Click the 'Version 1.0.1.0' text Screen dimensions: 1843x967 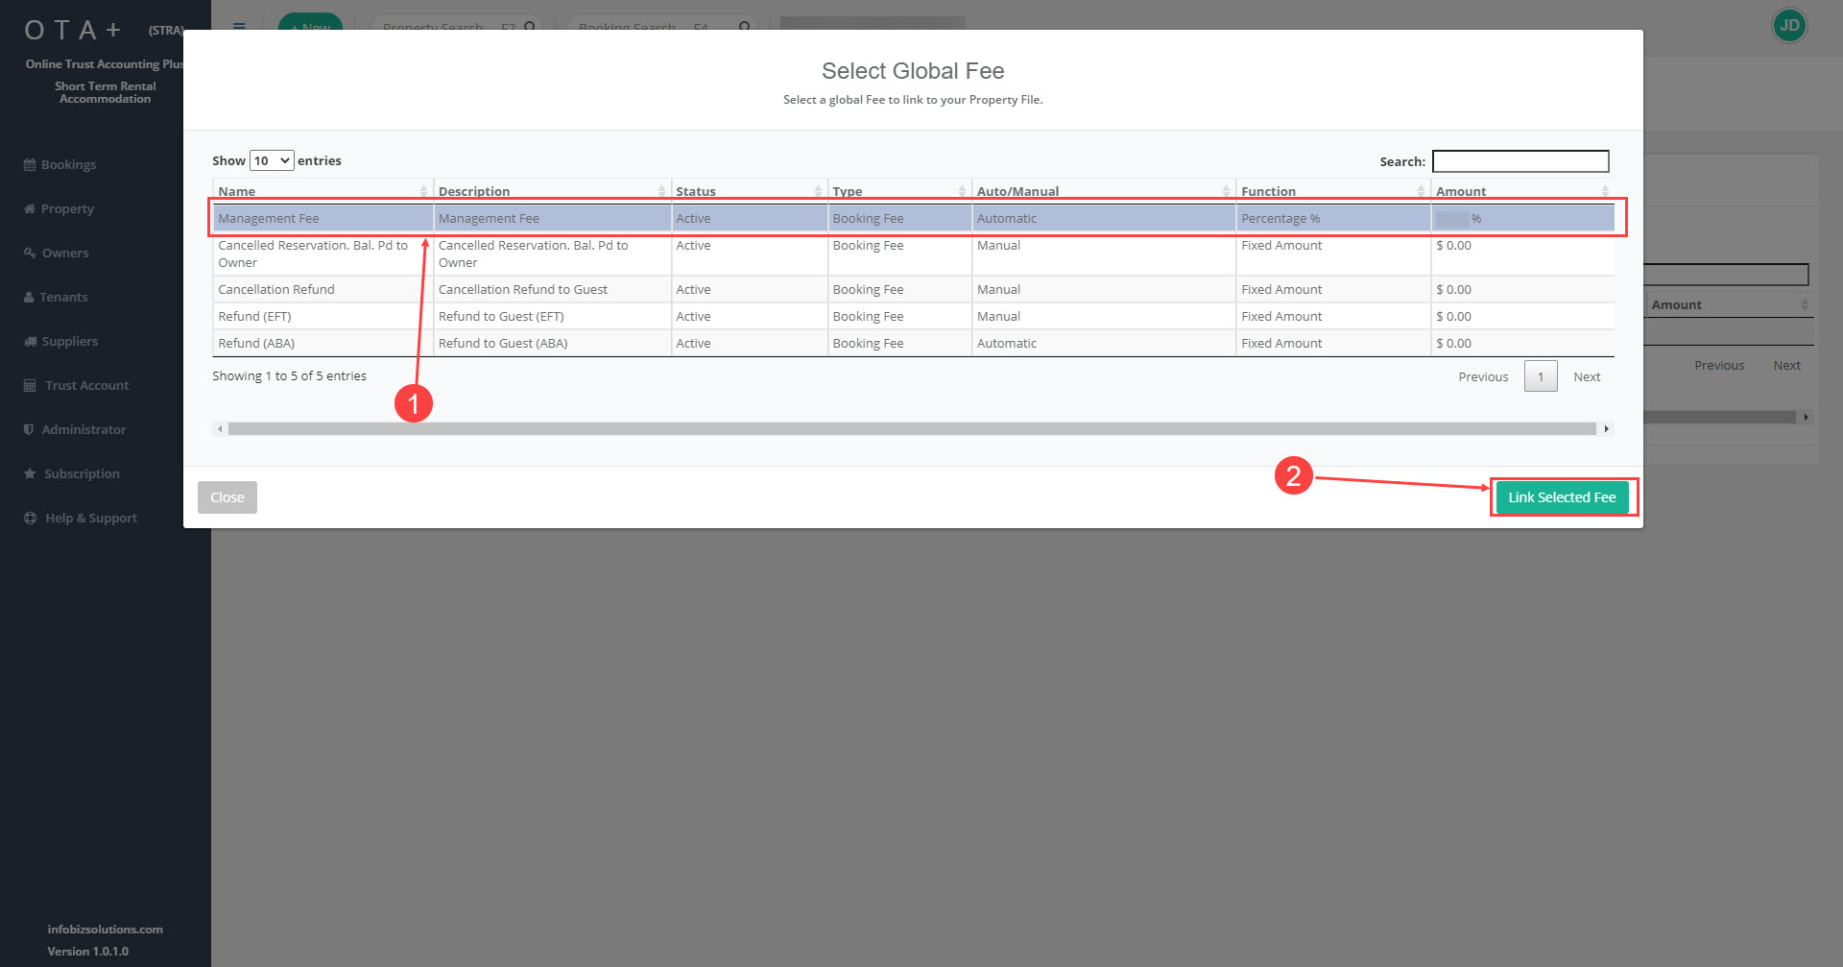[x=88, y=952]
